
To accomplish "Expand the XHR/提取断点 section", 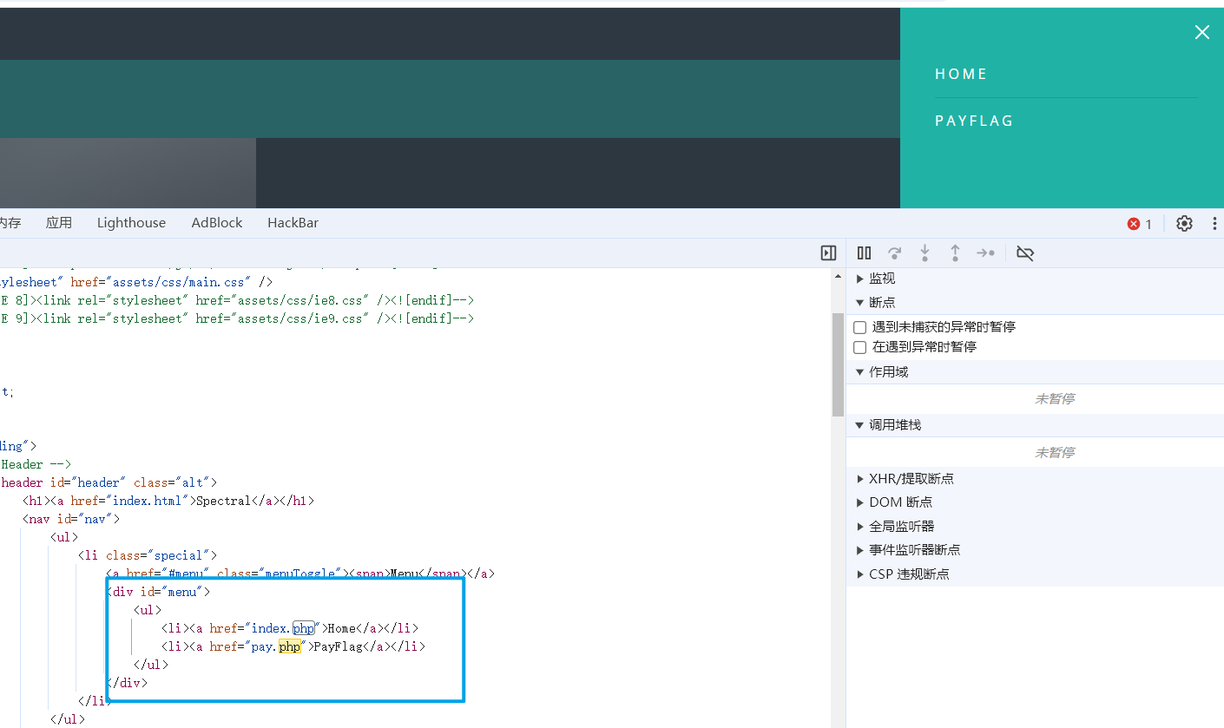I will 911,479.
